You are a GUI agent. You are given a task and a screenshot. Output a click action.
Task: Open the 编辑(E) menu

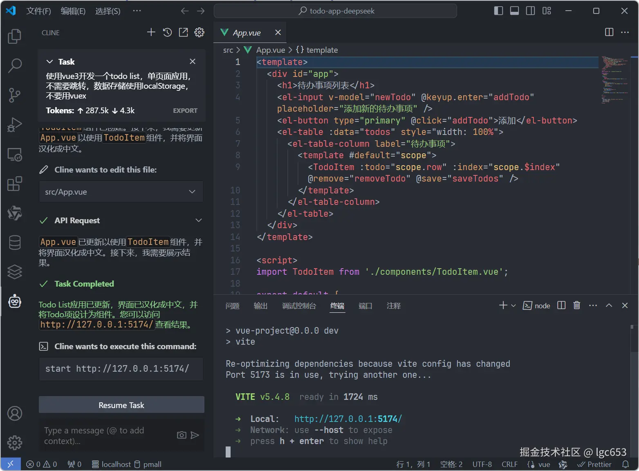click(73, 11)
